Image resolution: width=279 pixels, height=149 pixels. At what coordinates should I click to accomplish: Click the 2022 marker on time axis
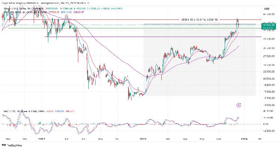pyautogui.click(x=42, y=139)
